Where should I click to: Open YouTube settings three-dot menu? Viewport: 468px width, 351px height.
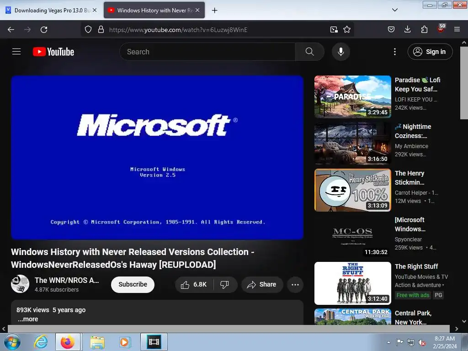395,52
